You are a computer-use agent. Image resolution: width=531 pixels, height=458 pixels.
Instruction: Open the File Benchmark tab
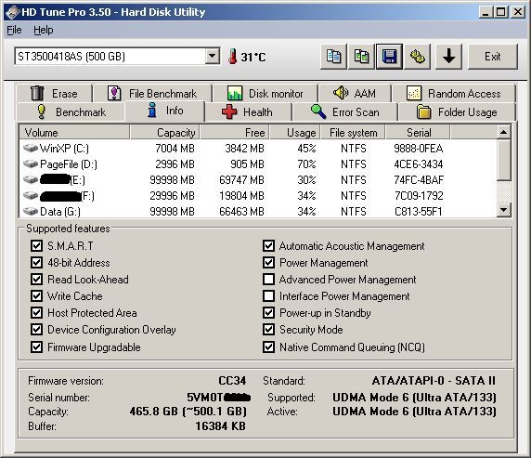tap(152, 93)
